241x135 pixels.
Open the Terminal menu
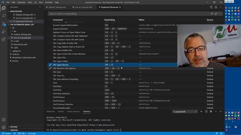[x=49, y=2]
